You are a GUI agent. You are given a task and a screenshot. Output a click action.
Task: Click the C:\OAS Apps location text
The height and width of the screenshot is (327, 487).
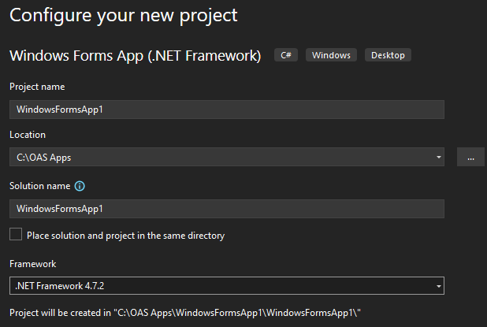[50, 158]
